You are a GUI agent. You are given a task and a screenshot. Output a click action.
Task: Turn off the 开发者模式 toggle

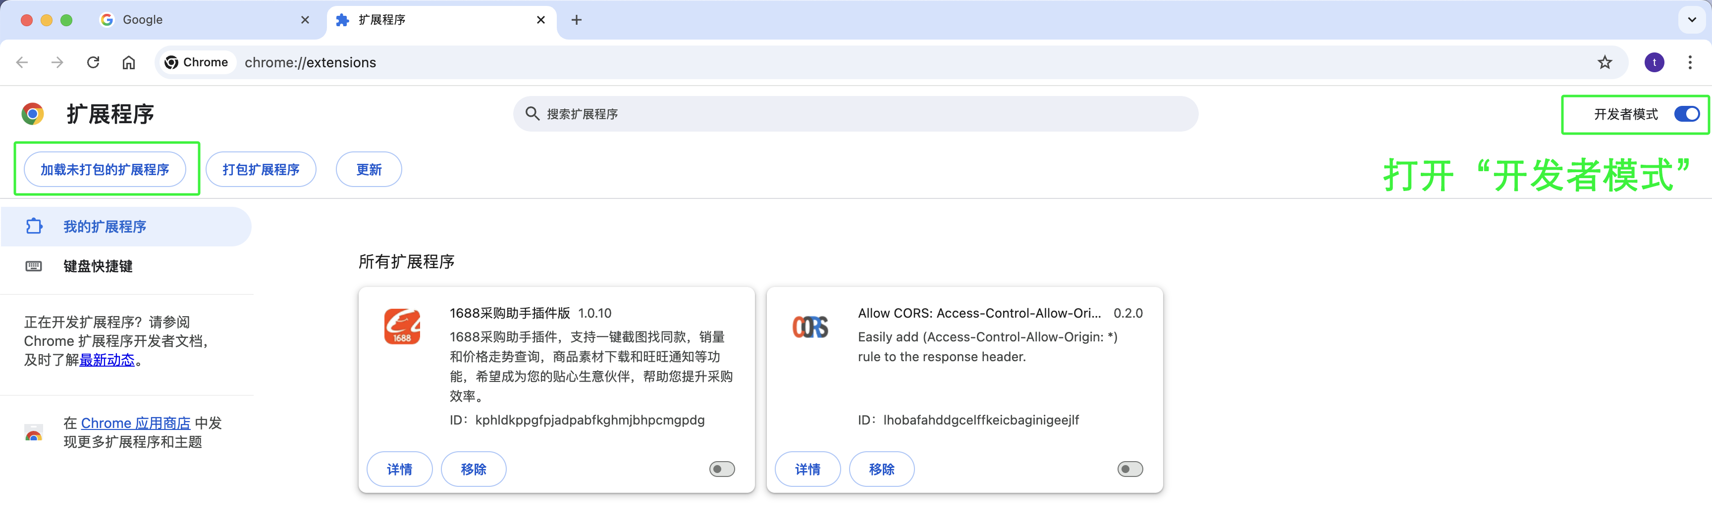[1686, 114]
